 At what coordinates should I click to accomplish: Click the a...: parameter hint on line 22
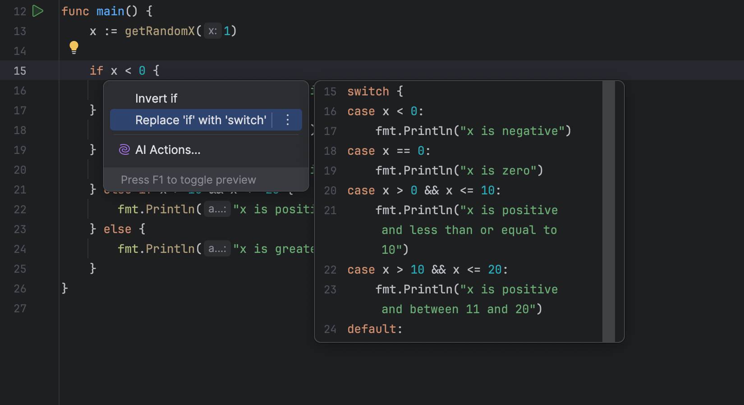point(217,209)
